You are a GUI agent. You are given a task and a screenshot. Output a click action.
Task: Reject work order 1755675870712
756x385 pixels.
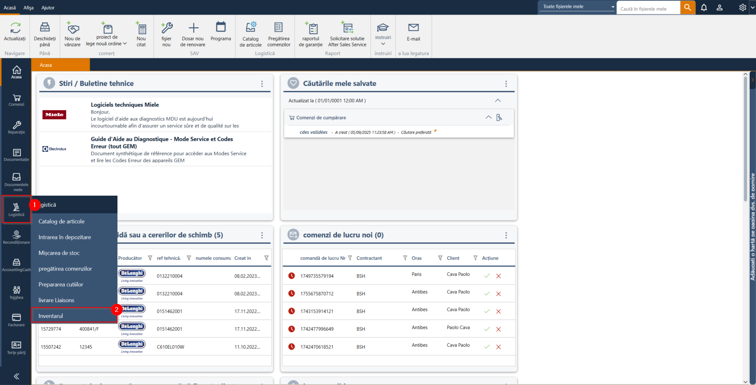pyautogui.click(x=499, y=294)
